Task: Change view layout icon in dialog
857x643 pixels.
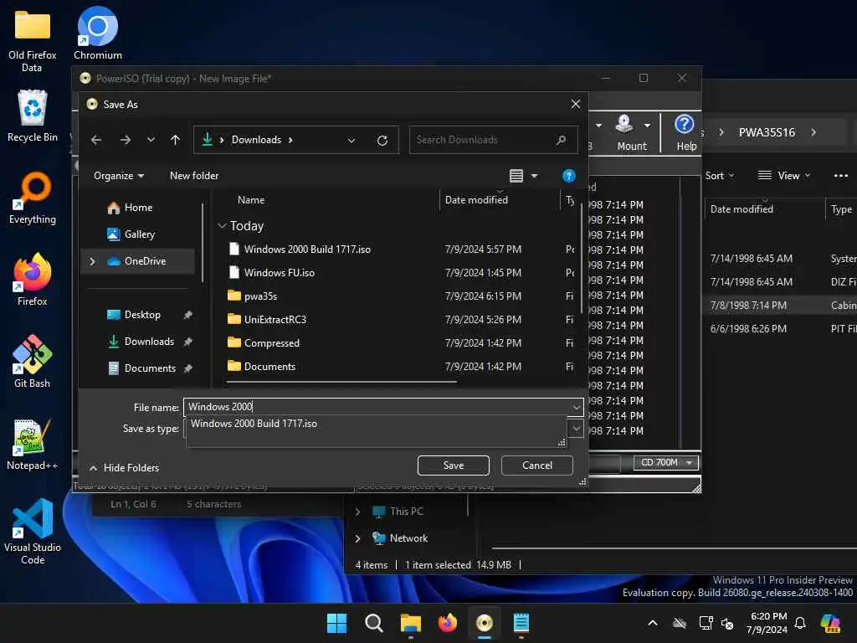Action: [516, 176]
